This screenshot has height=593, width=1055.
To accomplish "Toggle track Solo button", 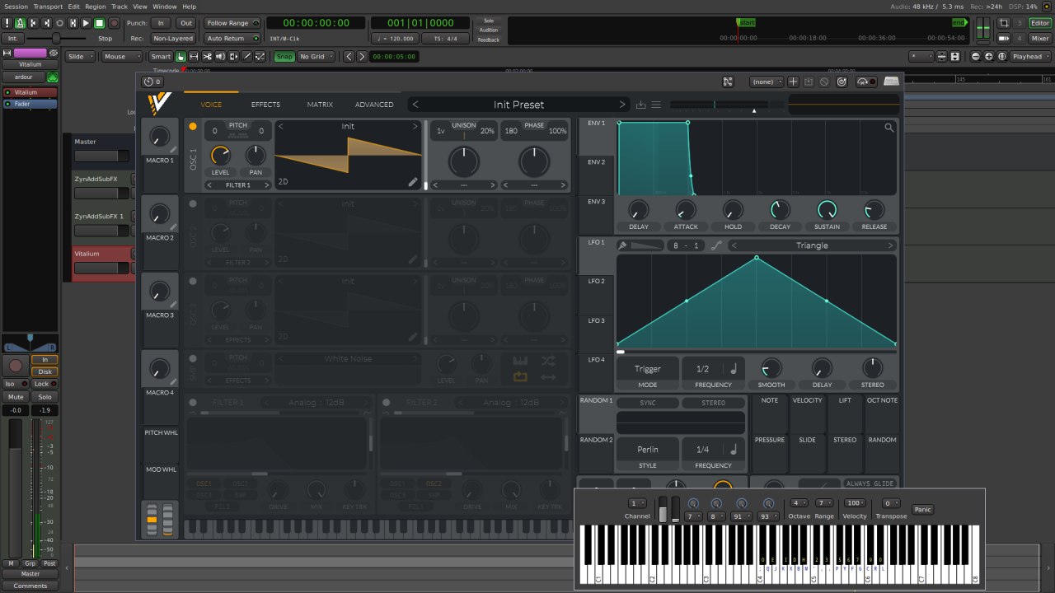I will (x=45, y=397).
